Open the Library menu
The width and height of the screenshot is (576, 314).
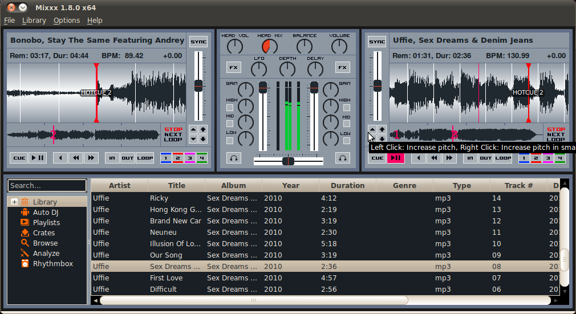click(34, 21)
